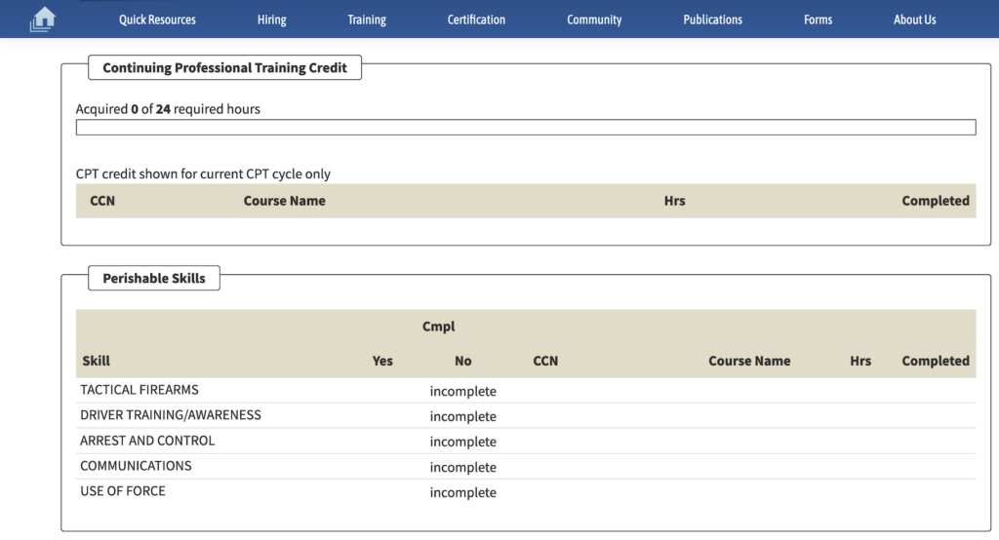Viewport: 999px width, 540px height.
Task: Select the DRIVER TRAINING/AWARENESS row
Action: pyautogui.click(x=171, y=415)
